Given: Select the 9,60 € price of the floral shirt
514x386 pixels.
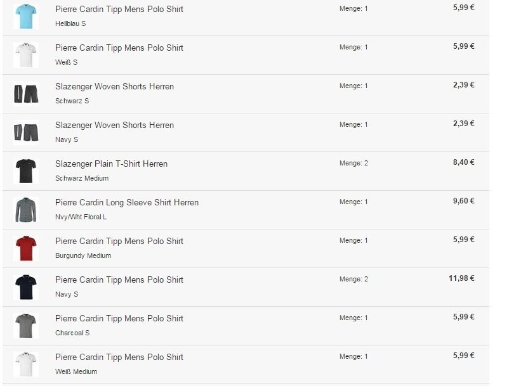Looking at the screenshot, I should (x=464, y=201).
